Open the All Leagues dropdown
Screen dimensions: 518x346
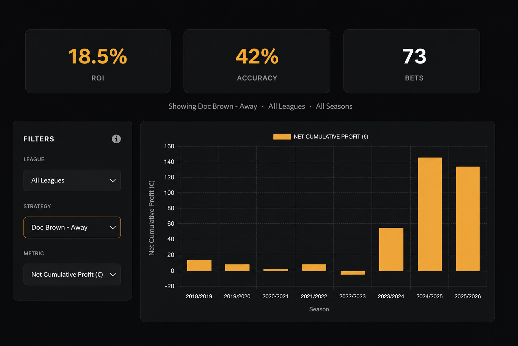[72, 180]
